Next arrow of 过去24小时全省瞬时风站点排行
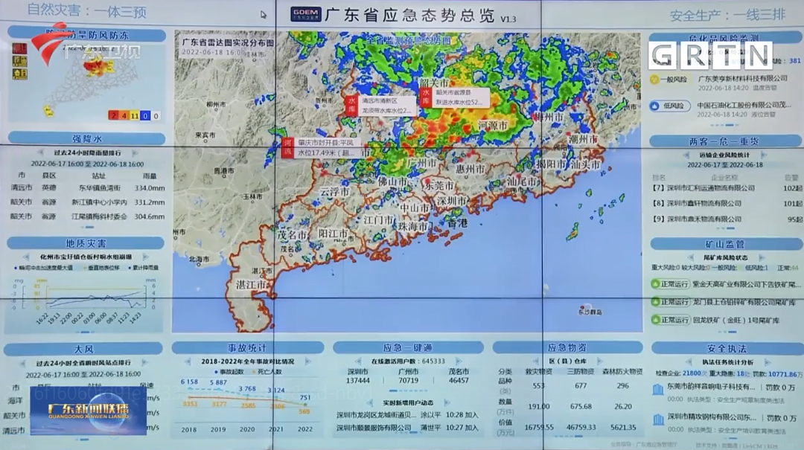The width and height of the screenshot is (804, 450). click(x=144, y=363)
